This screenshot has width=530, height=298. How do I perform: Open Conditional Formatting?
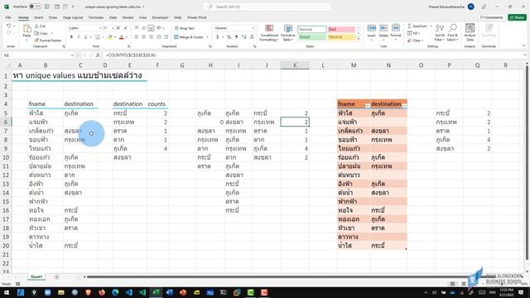(x=269, y=33)
